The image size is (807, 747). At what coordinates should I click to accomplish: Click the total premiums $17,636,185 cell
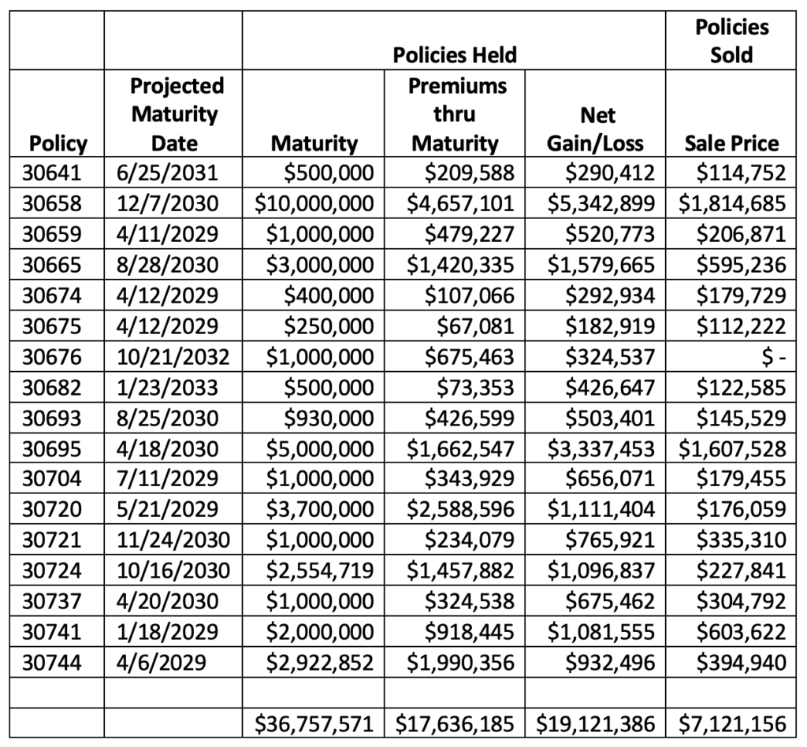(x=455, y=723)
